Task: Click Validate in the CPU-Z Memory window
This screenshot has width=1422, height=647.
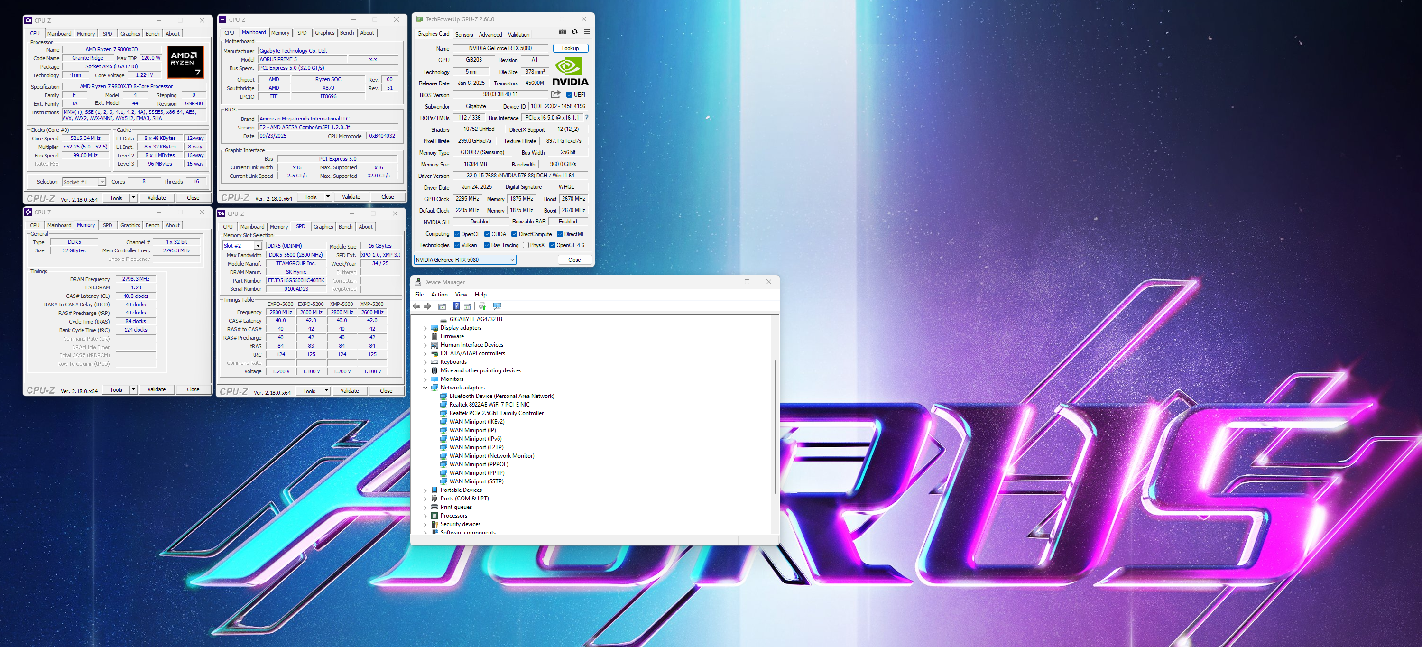Action: pyautogui.click(x=156, y=390)
